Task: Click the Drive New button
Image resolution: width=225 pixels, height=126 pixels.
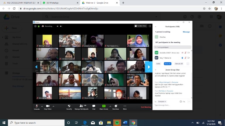Action: point(11,28)
